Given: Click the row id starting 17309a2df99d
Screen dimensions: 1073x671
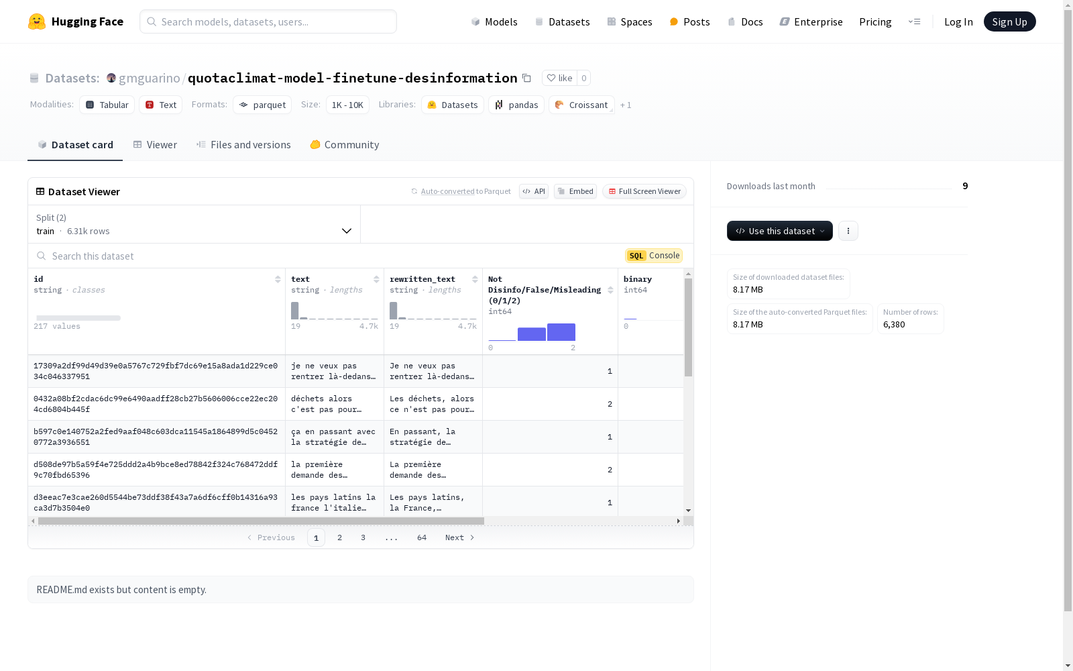Looking at the screenshot, I should [x=156, y=371].
